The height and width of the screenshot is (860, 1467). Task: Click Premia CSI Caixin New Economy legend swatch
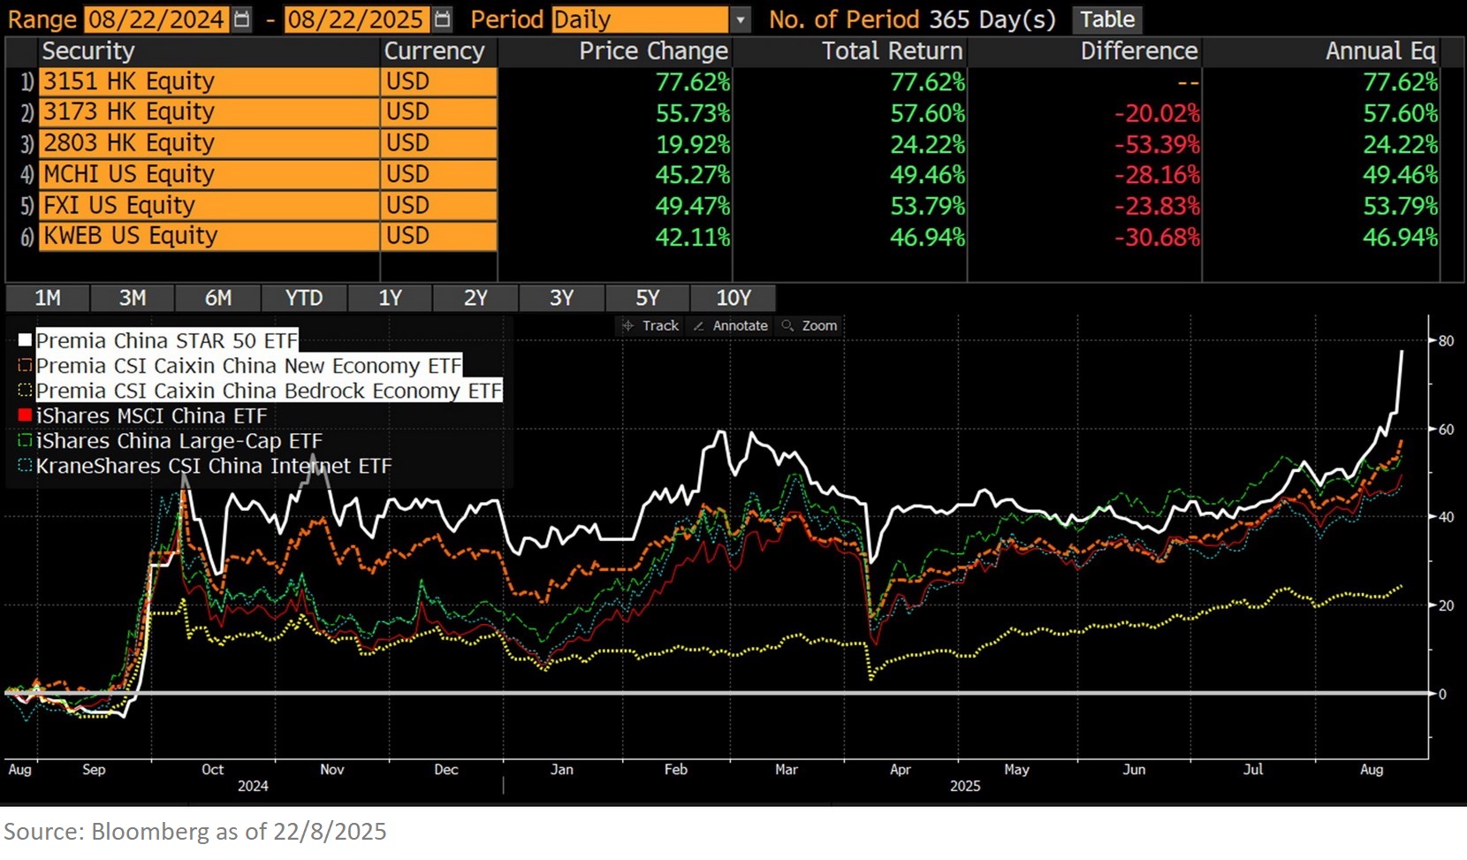tap(26, 366)
